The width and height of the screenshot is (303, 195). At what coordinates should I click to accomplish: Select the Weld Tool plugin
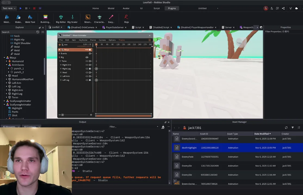(30, 19)
